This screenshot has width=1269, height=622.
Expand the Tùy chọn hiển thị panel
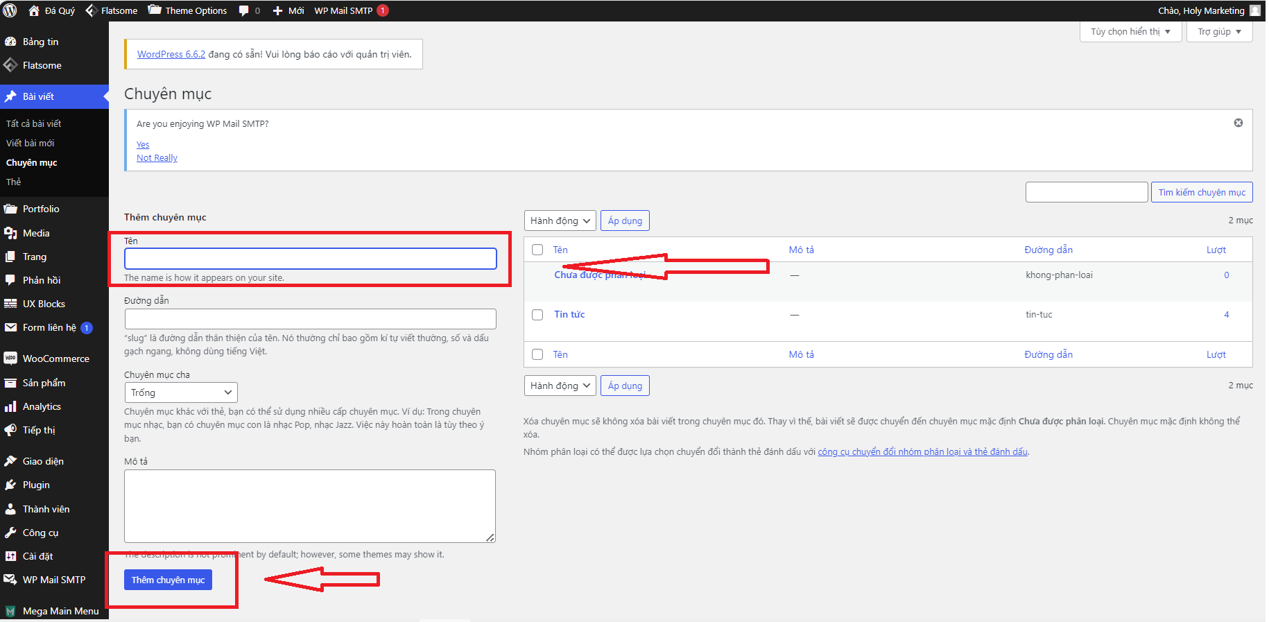pyautogui.click(x=1130, y=32)
